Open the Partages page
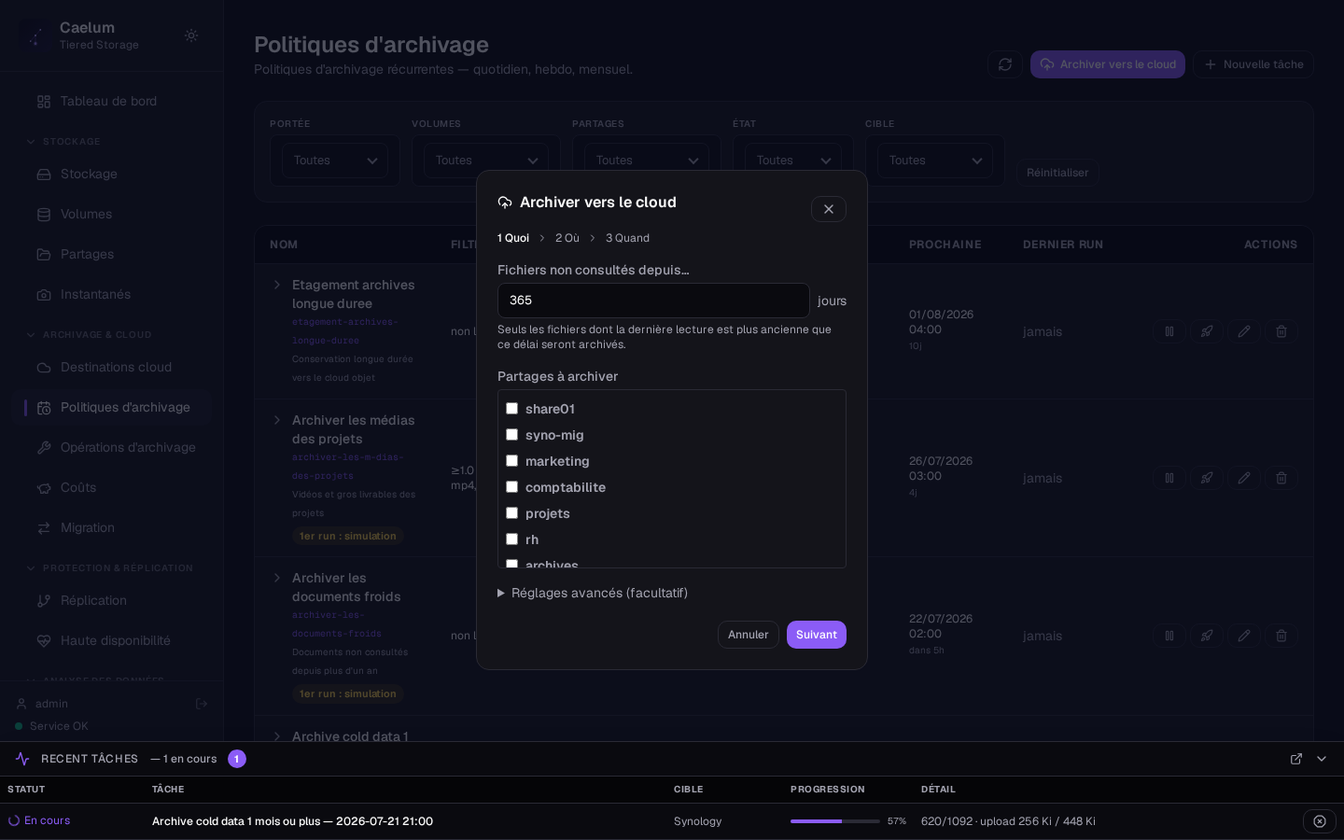 tap(111, 254)
